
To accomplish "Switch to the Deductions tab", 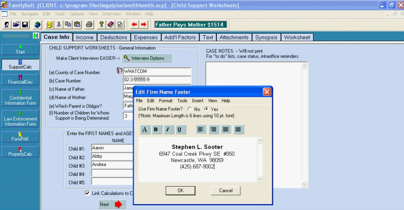I will 114,37.
